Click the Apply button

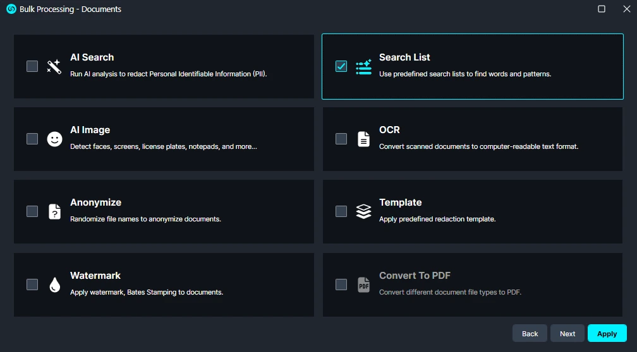(x=607, y=333)
